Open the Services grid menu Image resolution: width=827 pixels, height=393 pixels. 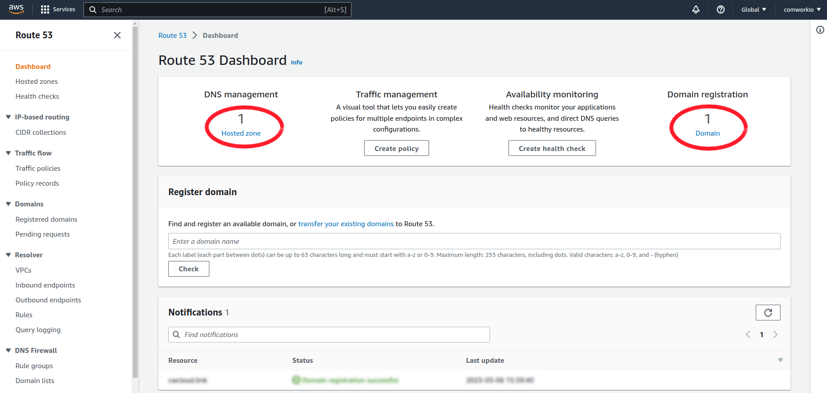[58, 9]
